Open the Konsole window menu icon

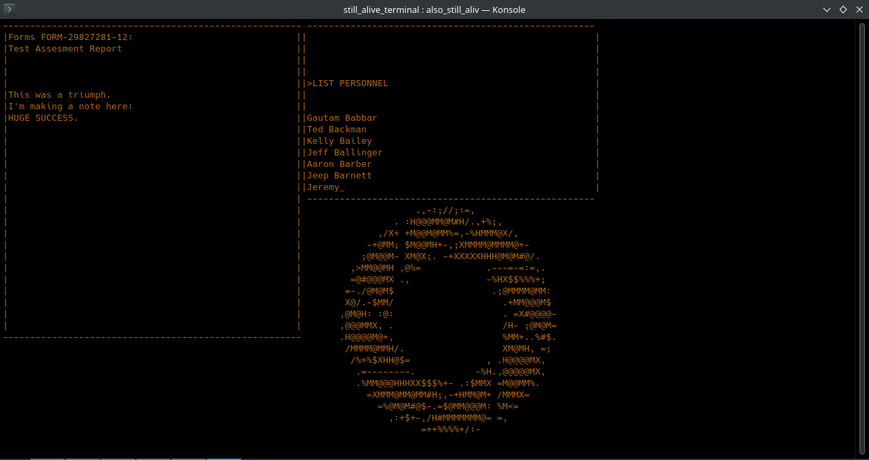point(10,9)
